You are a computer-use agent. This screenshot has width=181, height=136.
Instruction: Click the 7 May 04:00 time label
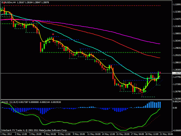[50, 134]
